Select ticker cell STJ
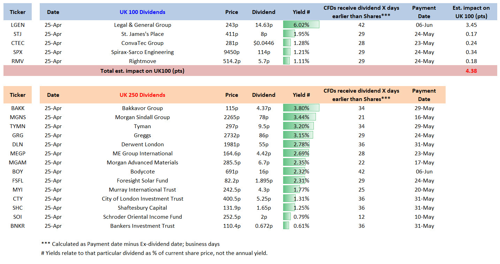The width and height of the screenshot is (500, 264). point(17,34)
